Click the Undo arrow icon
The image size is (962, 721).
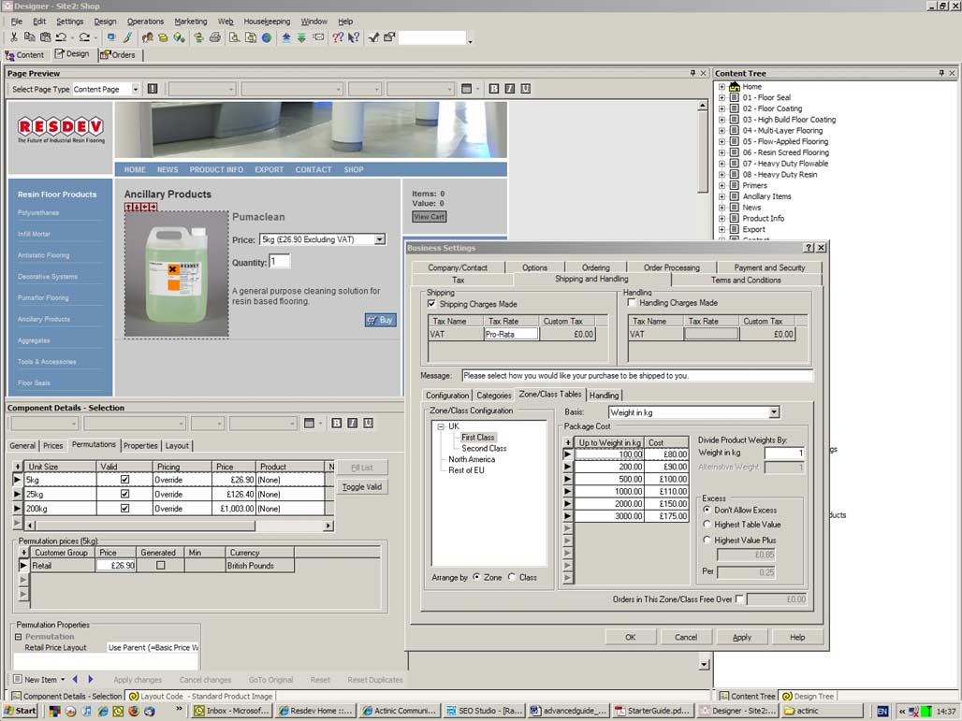tap(62, 38)
